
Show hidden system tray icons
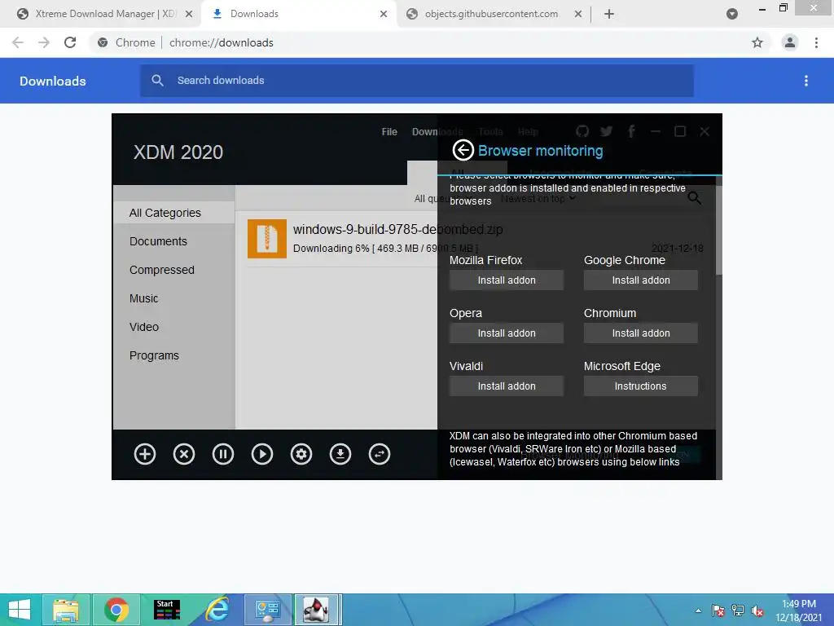pyautogui.click(x=698, y=611)
